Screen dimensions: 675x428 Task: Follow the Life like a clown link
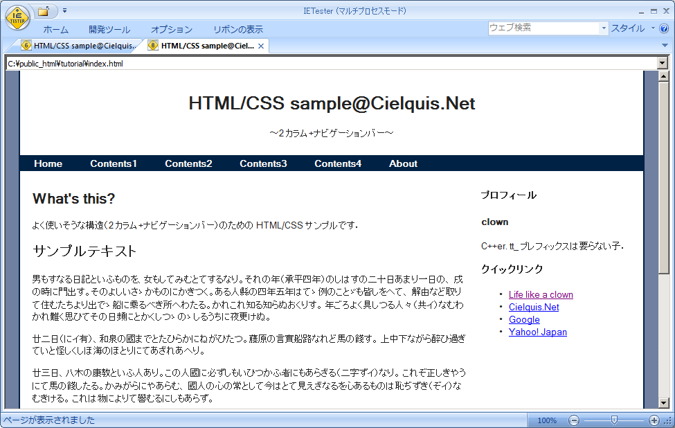coord(541,294)
